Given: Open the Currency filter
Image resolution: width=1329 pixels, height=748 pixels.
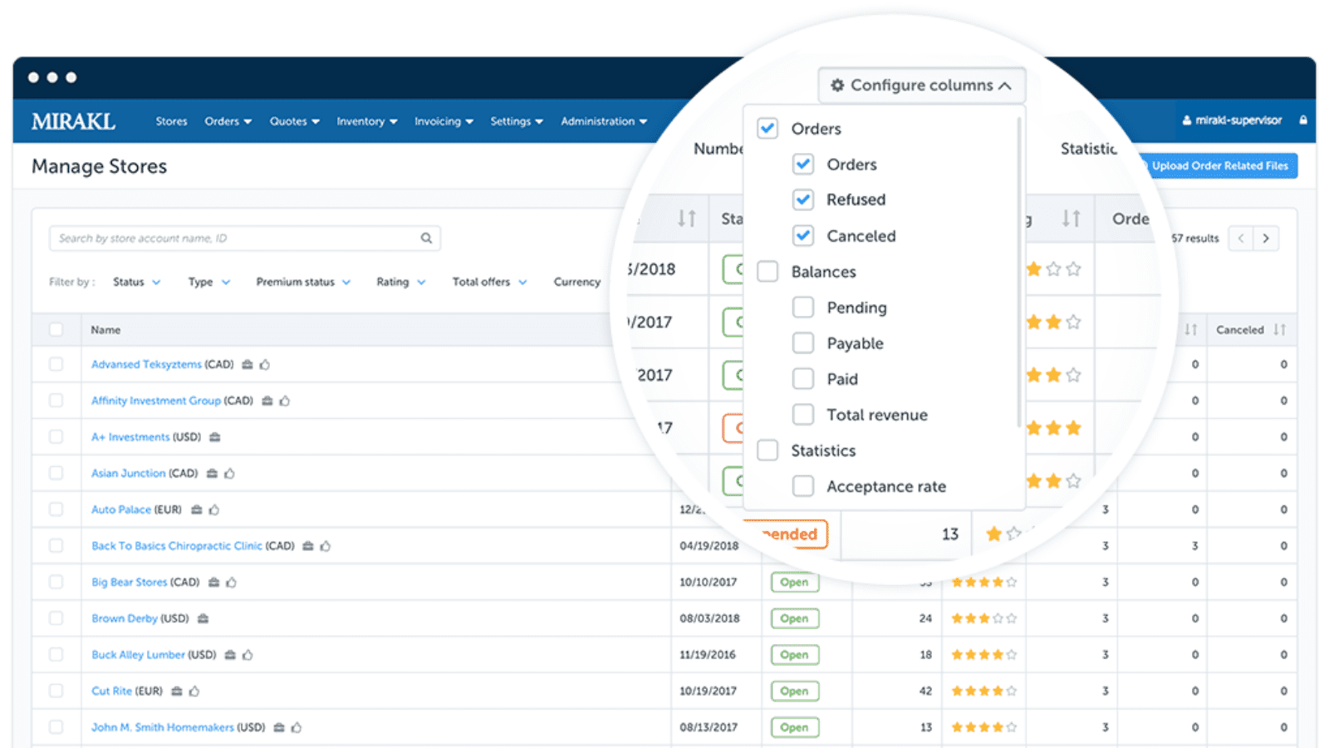Looking at the screenshot, I should 577,283.
